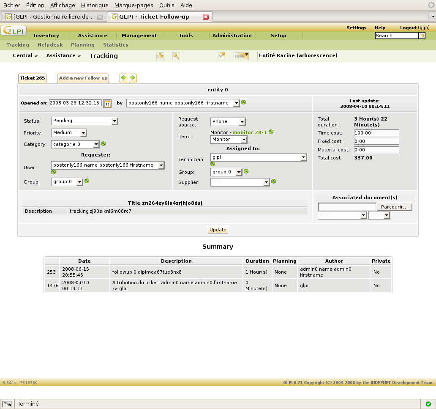
Task: Click the Parcourir browse button
Action: [x=394, y=207]
